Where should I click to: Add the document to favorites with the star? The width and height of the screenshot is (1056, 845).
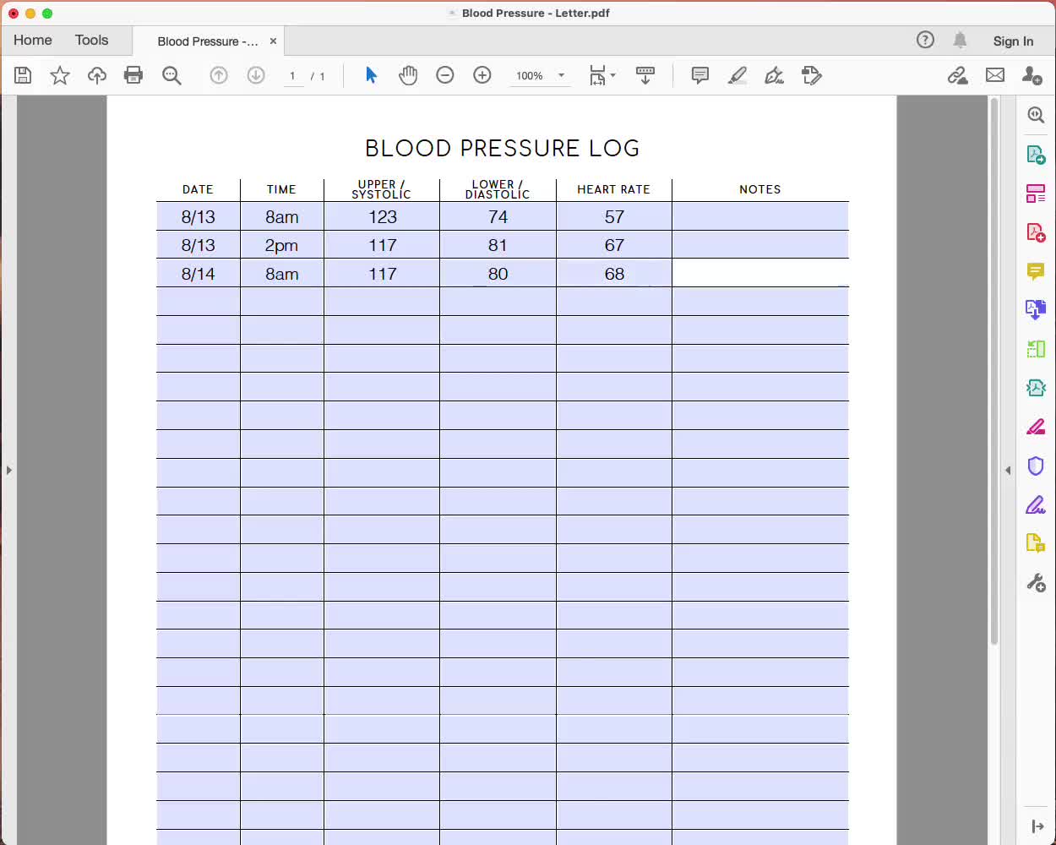[59, 75]
